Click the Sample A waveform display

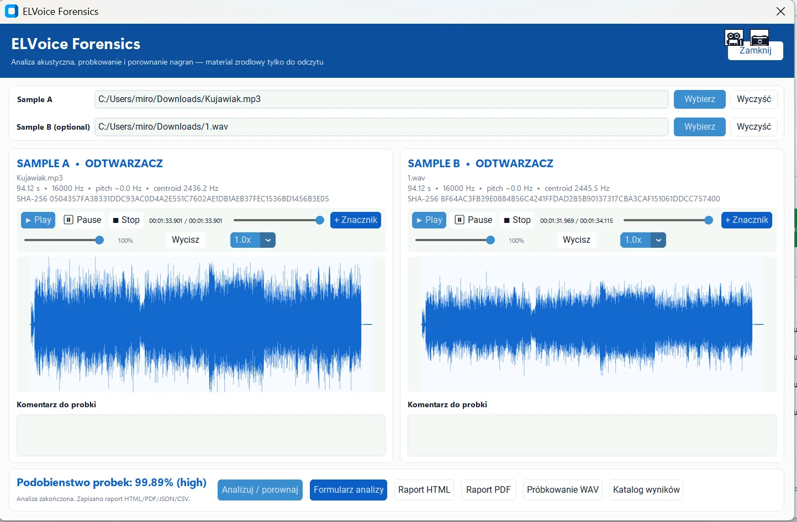(201, 324)
